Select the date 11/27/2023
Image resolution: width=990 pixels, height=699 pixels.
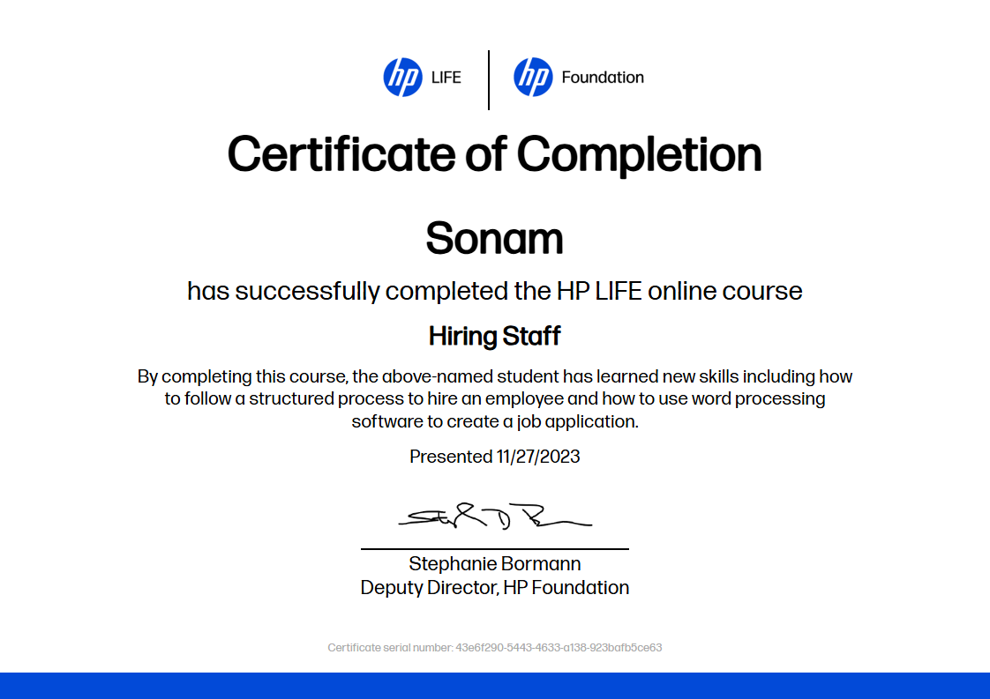[x=538, y=457]
